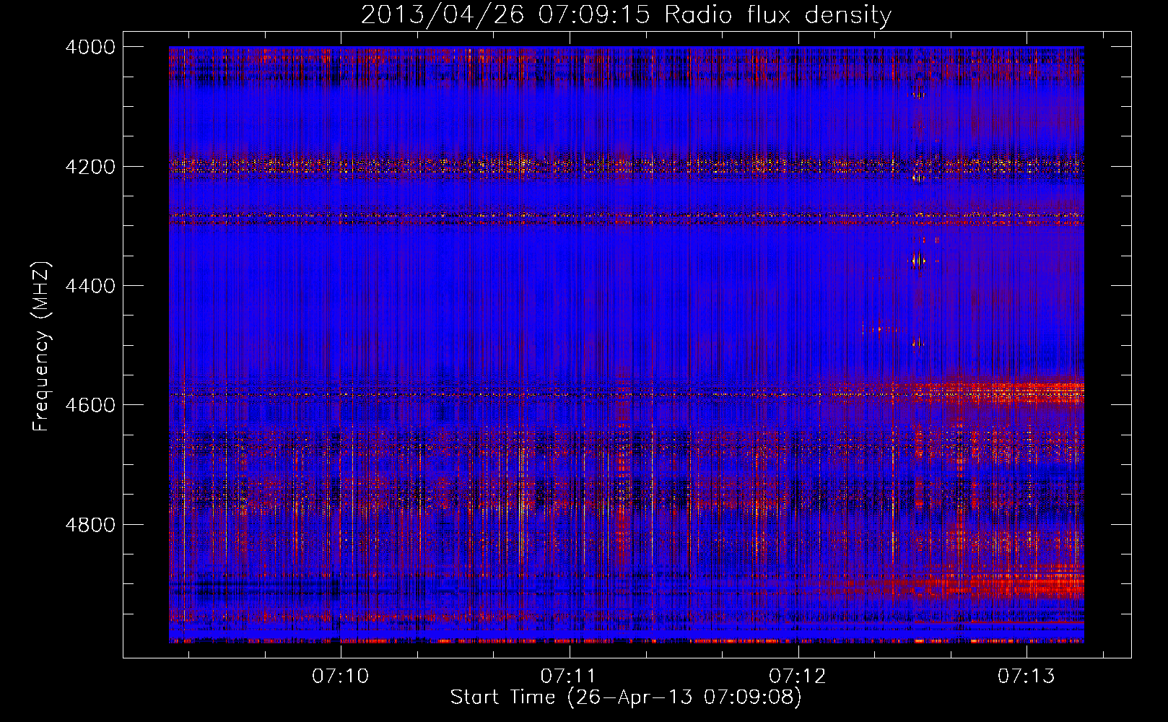Viewport: 1168px width, 722px height.
Task: Click the 4400 frequency tick label
Action: [90, 286]
